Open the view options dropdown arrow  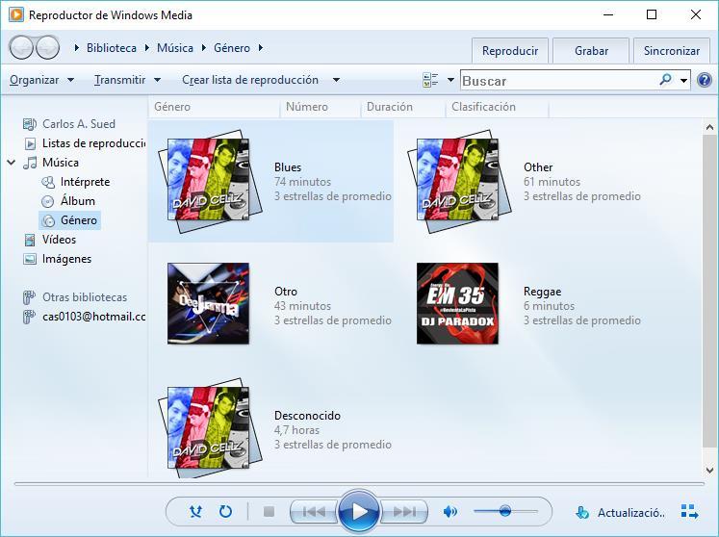[450, 80]
